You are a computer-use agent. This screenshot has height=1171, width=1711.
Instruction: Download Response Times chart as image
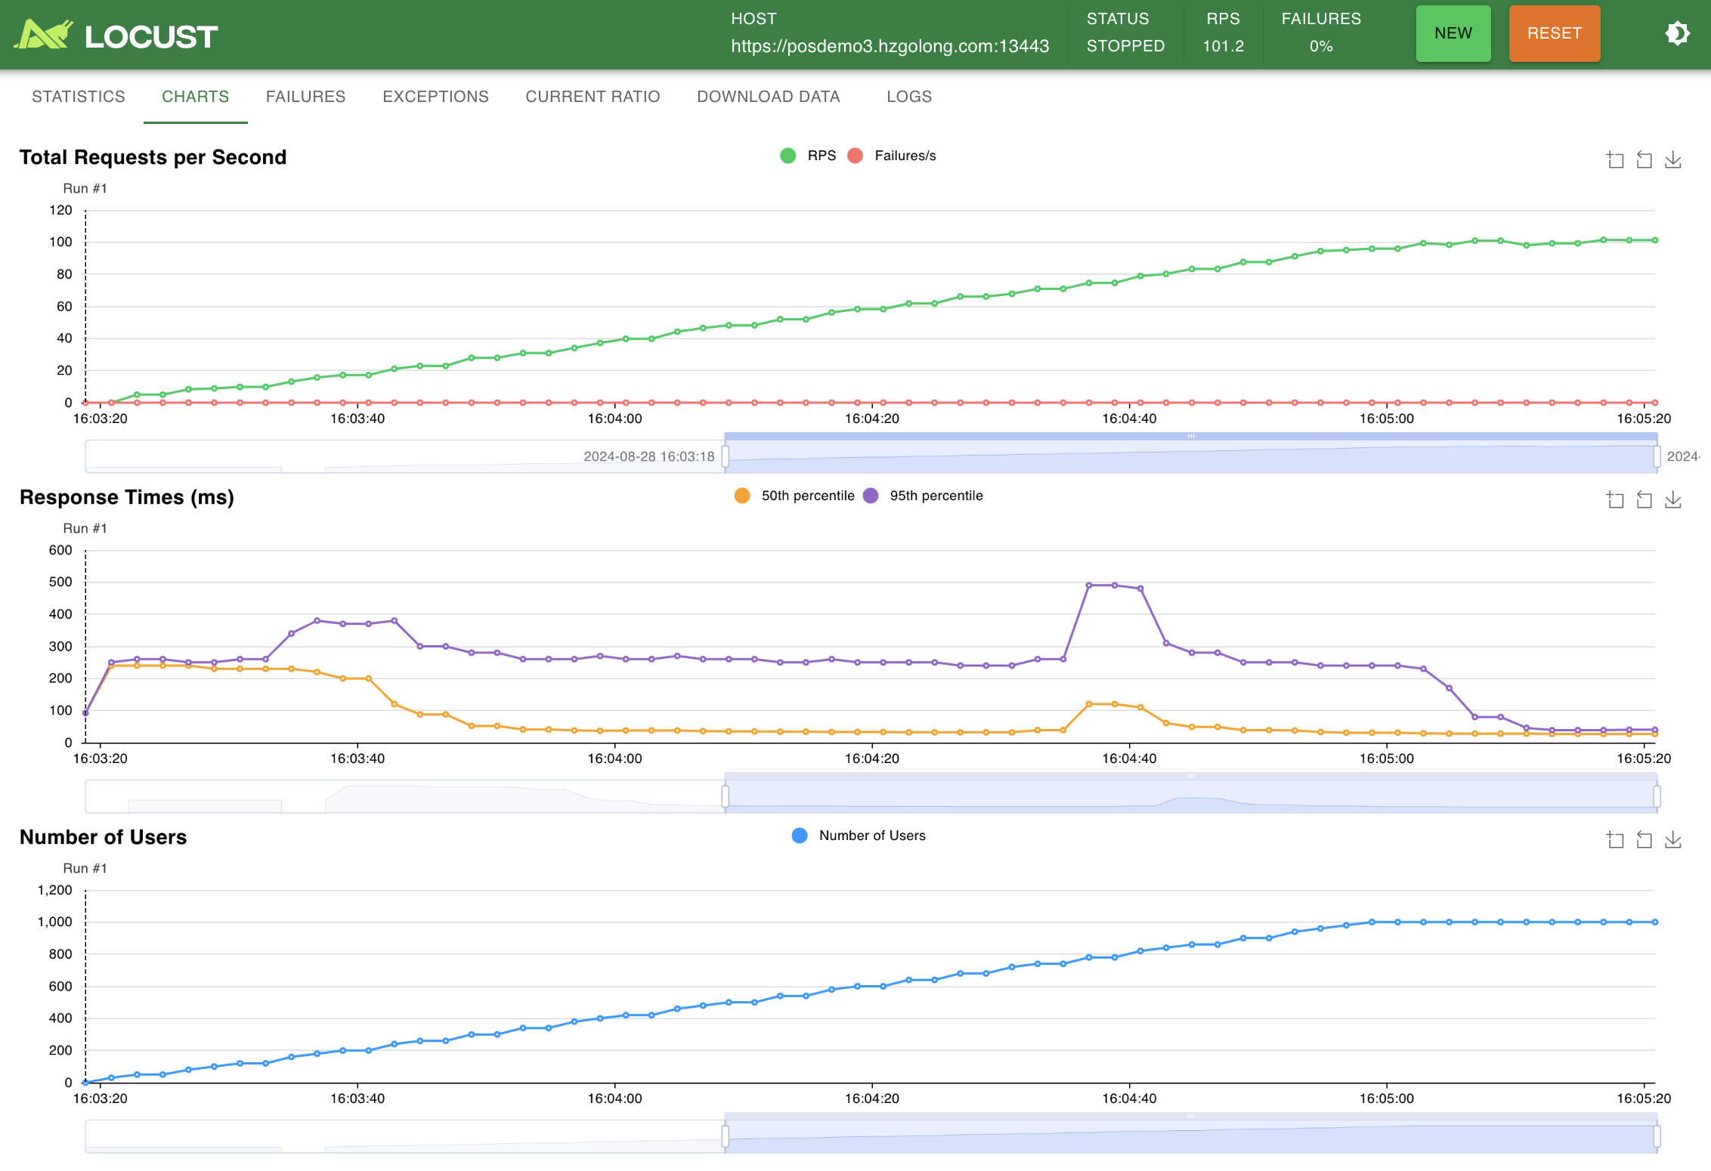coord(1673,499)
